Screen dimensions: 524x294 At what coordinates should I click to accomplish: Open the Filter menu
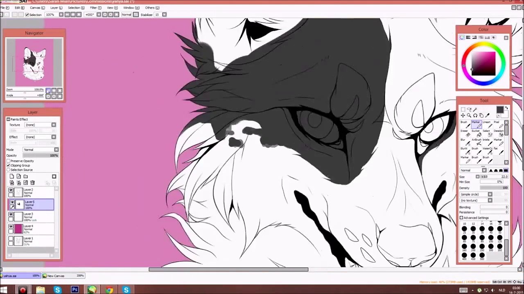95,8
